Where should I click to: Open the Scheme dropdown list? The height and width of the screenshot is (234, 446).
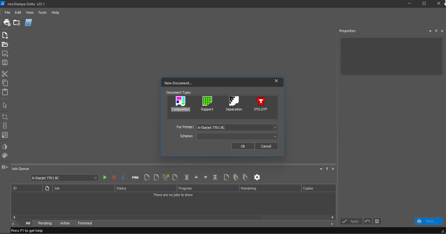point(275,136)
